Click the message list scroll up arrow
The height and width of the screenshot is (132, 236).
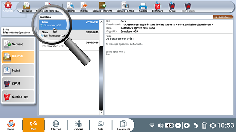101,22
